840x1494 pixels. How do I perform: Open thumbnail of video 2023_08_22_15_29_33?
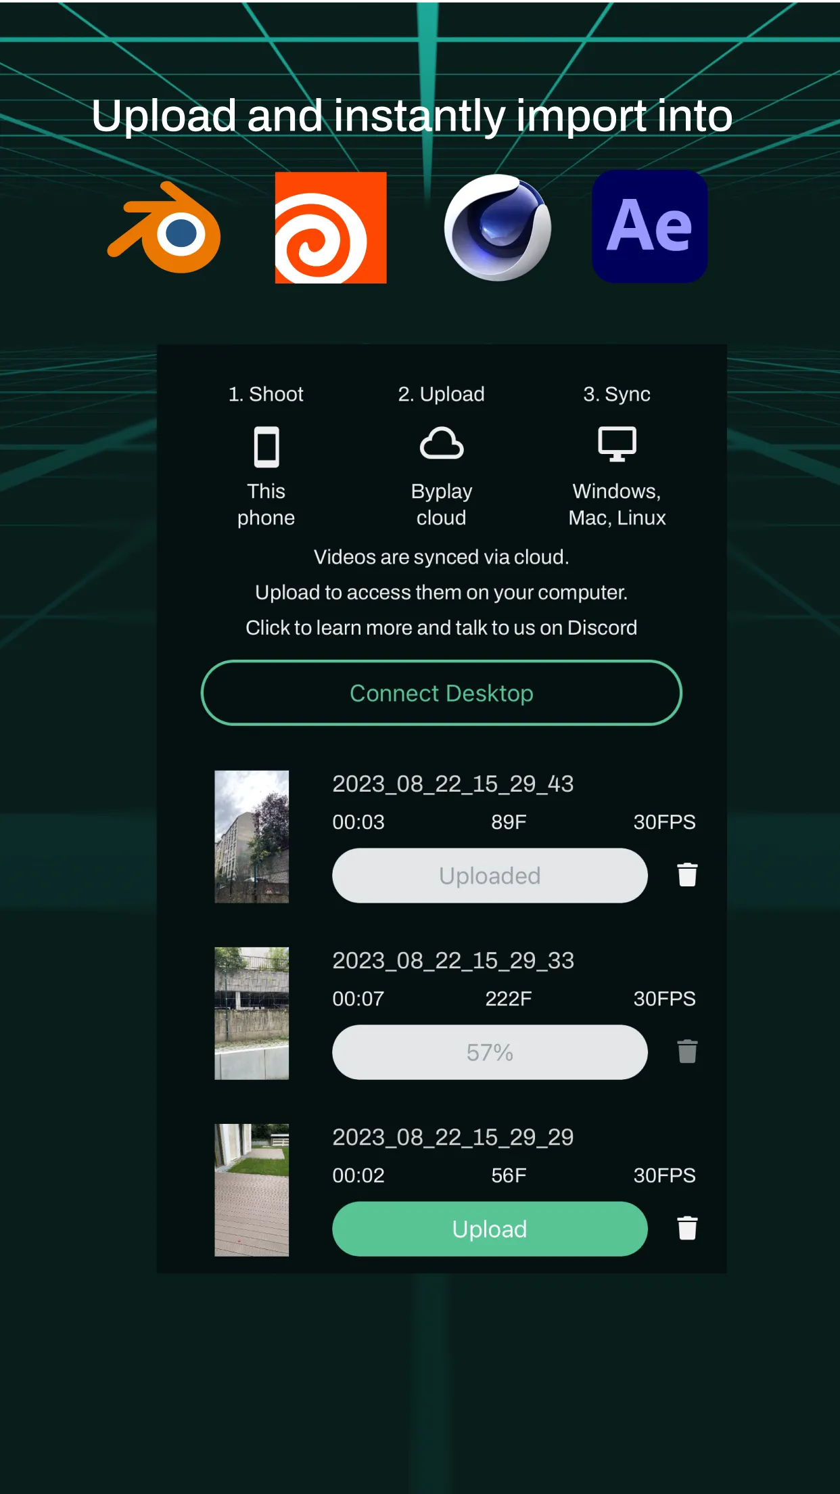[252, 1014]
